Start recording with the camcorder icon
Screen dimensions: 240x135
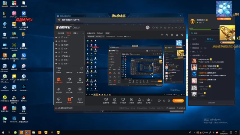pyautogui.click(x=159, y=100)
